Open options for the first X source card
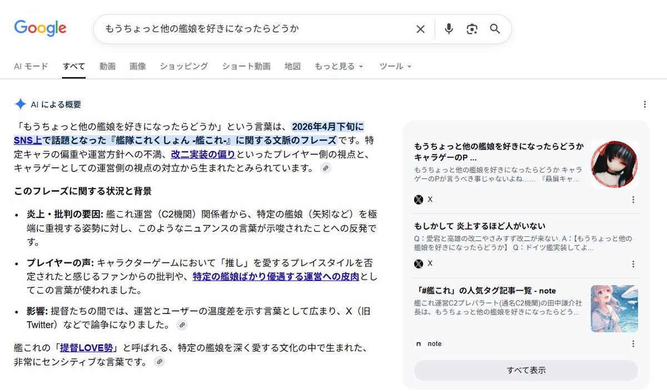Screen dimensions: 667x391 (633, 200)
